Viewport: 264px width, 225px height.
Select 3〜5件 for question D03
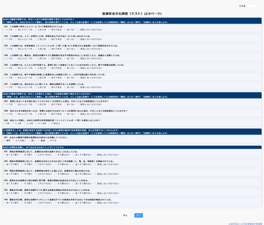click(x=24, y=123)
